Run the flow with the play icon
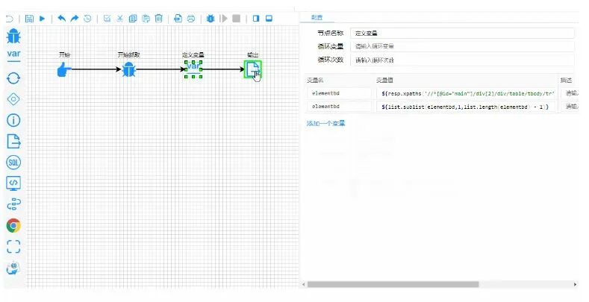589x302 pixels. tap(43, 18)
